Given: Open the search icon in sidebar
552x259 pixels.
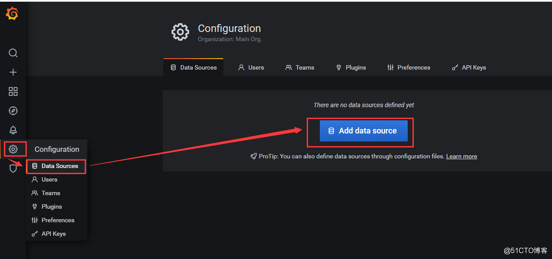Looking at the screenshot, I should [13, 53].
